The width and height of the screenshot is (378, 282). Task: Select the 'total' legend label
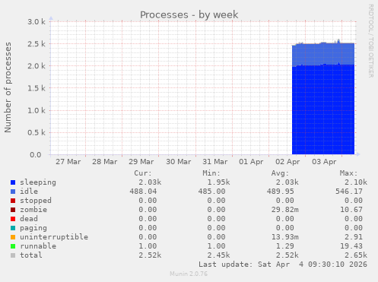pyautogui.click(x=31, y=255)
